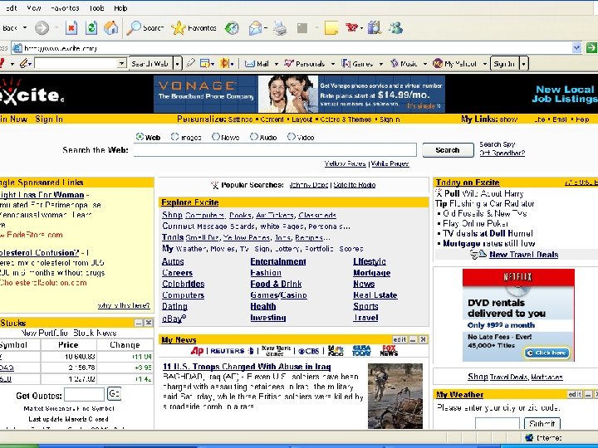
Task: Focus the Search the Web input field
Action: (x=275, y=149)
